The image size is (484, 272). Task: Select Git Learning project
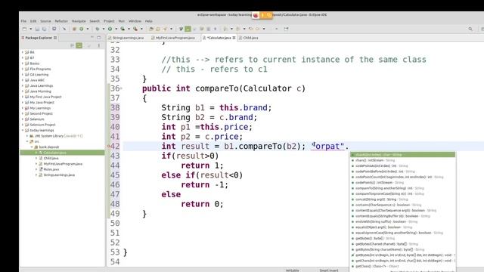pos(39,74)
